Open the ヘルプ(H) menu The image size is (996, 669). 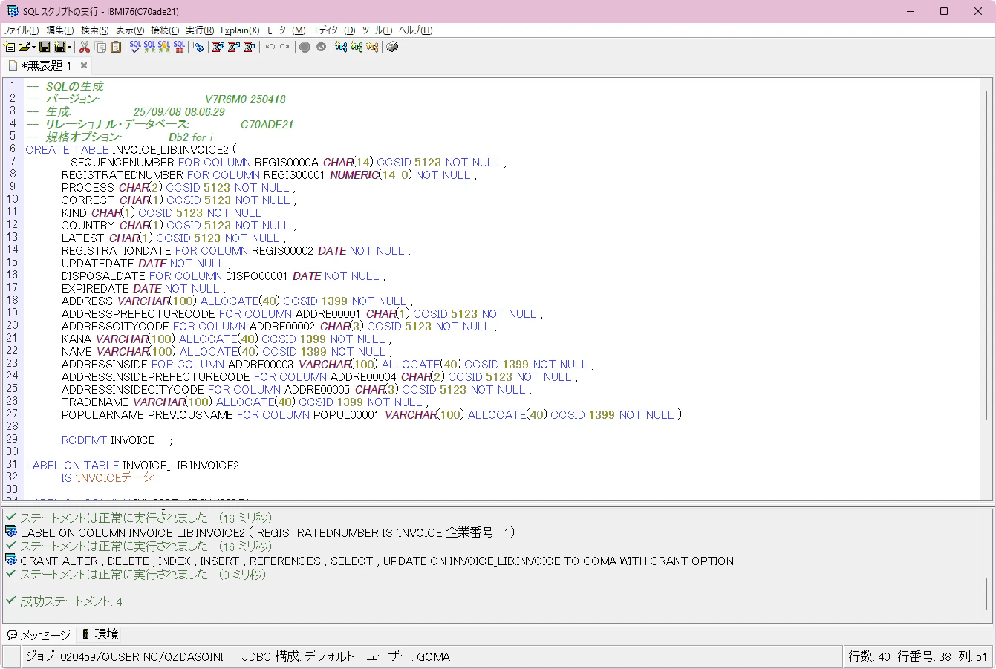(415, 30)
